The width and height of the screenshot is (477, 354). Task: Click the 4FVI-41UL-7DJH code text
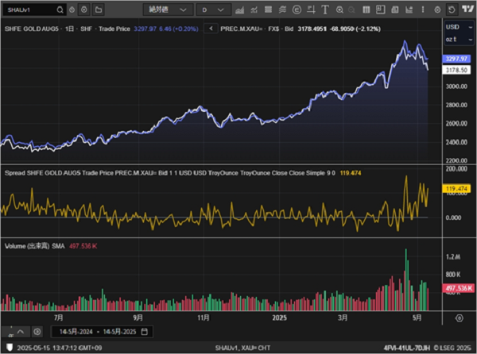(407, 348)
